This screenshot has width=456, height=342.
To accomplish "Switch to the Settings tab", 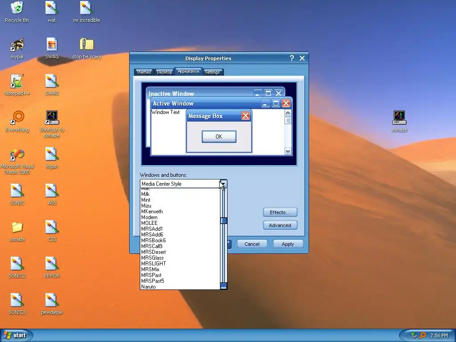I will tap(212, 72).
